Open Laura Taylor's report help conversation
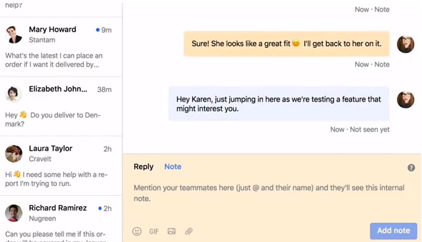422x242 pixels. (x=61, y=166)
